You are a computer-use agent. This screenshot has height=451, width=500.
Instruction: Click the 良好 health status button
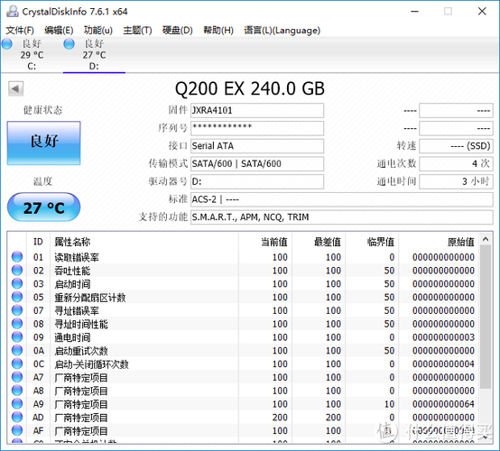tap(43, 143)
